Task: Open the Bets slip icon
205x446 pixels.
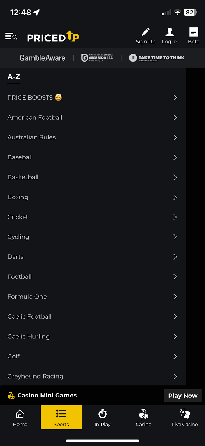Action: (x=194, y=32)
